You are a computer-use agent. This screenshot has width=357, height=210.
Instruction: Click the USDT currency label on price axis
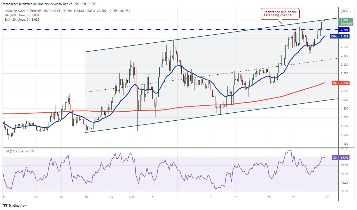(x=346, y=11)
